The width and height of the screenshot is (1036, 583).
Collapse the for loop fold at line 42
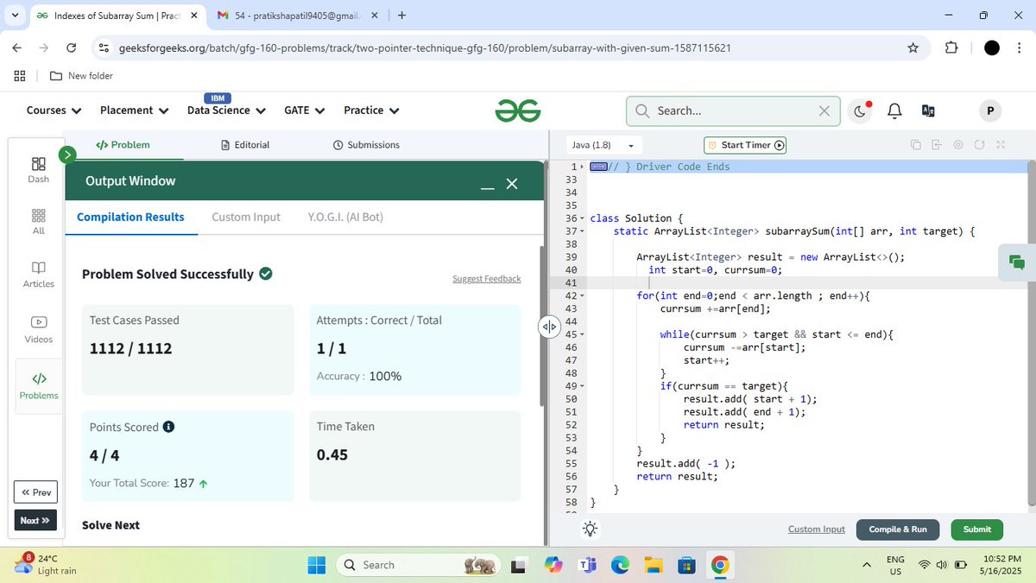(x=581, y=296)
